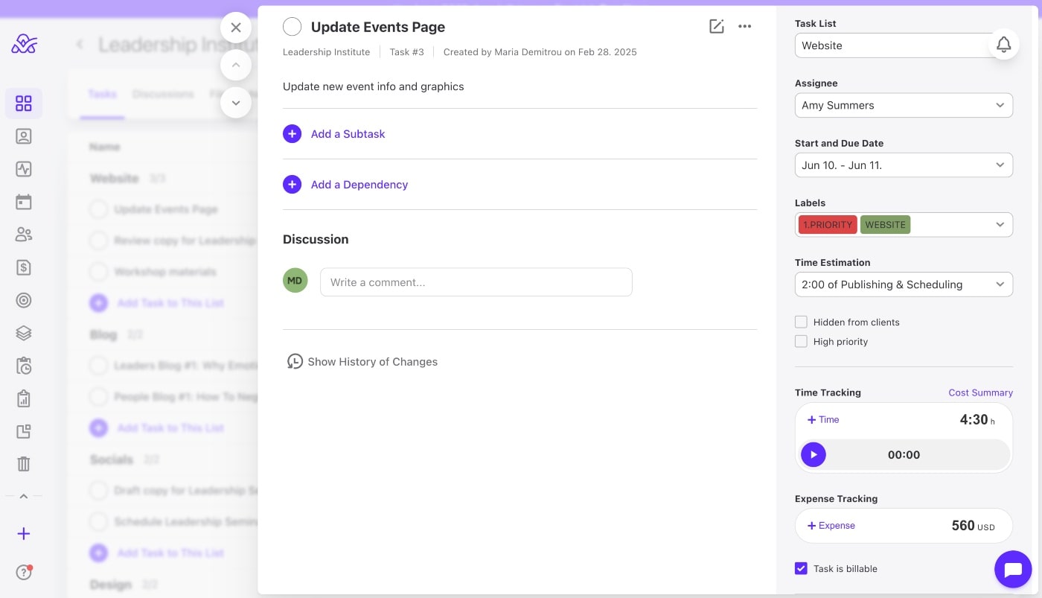Check the High priority checkbox
The image size is (1042, 598).
pyautogui.click(x=801, y=342)
